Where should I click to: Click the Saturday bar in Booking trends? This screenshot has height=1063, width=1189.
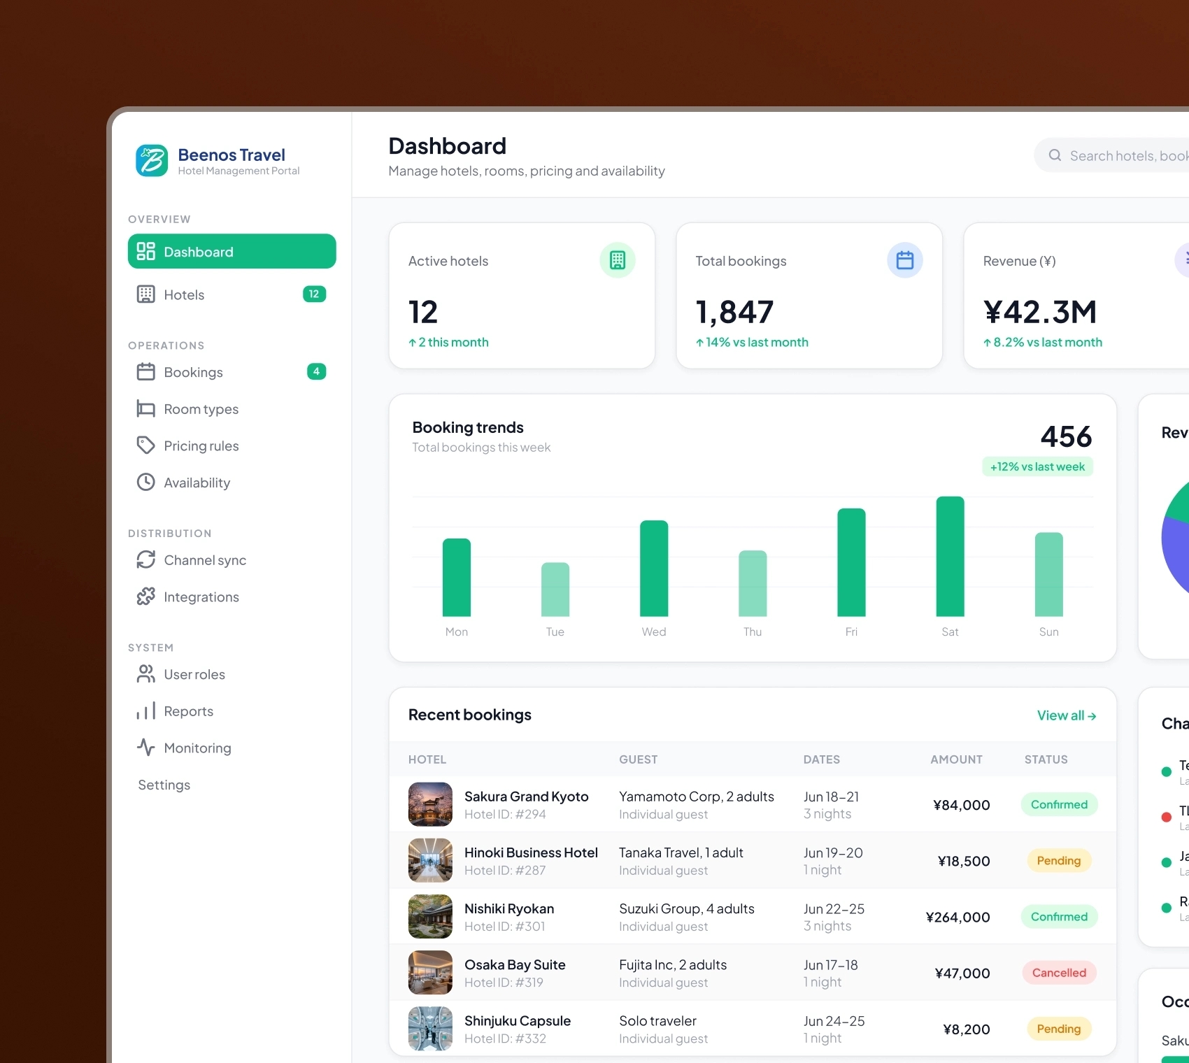tap(950, 557)
